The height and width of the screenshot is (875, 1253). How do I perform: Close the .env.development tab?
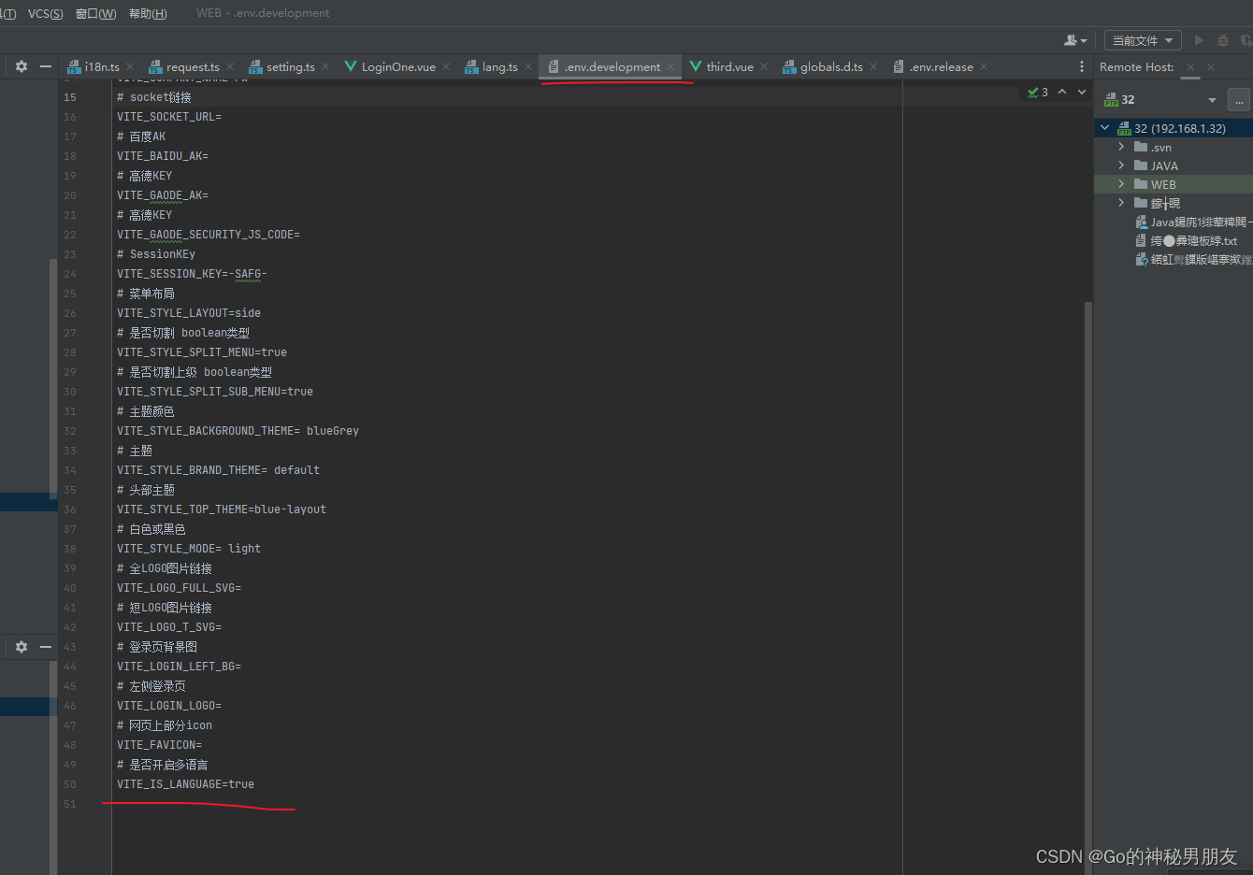(670, 66)
